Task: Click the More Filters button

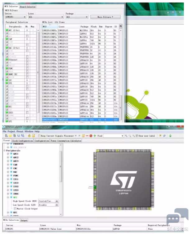Action: pos(105,17)
